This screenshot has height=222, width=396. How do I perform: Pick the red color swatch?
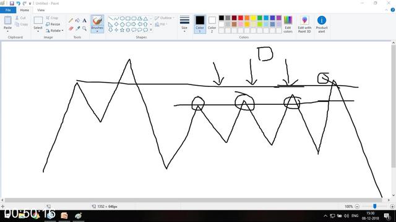pos(241,18)
